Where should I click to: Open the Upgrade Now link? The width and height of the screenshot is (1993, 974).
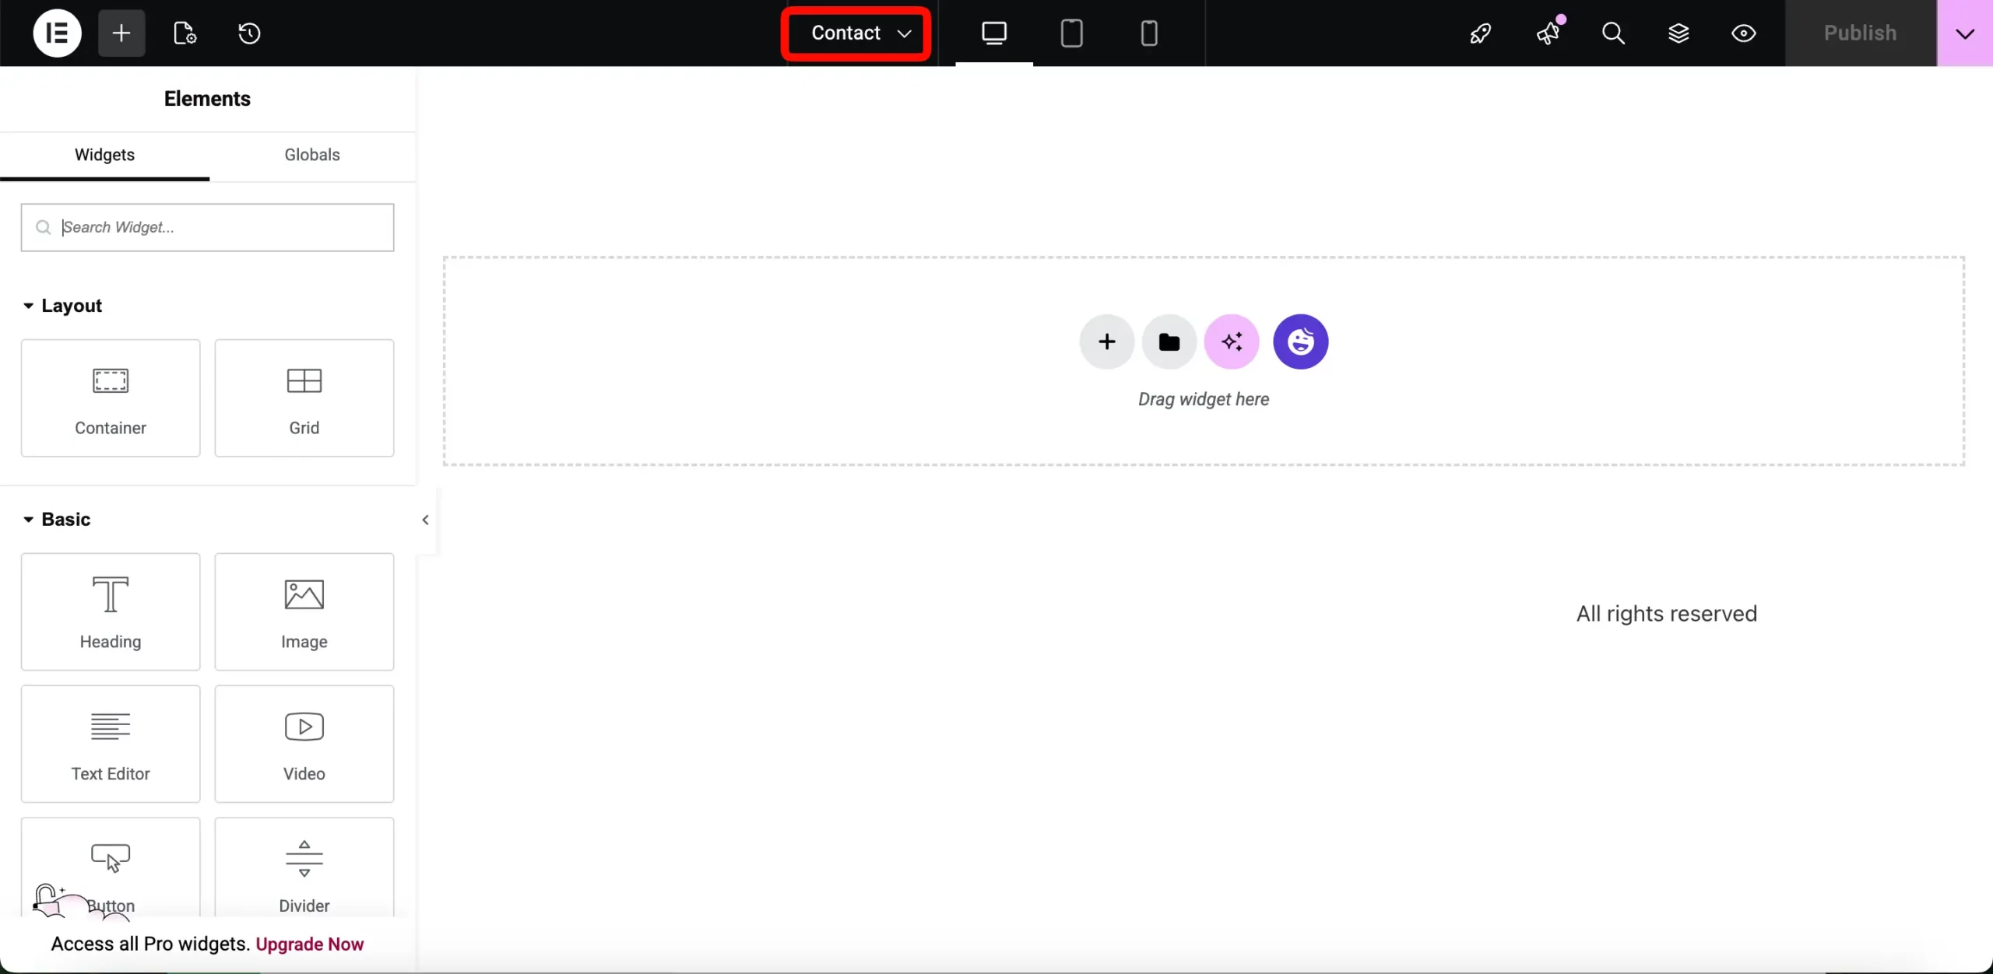pyautogui.click(x=310, y=944)
